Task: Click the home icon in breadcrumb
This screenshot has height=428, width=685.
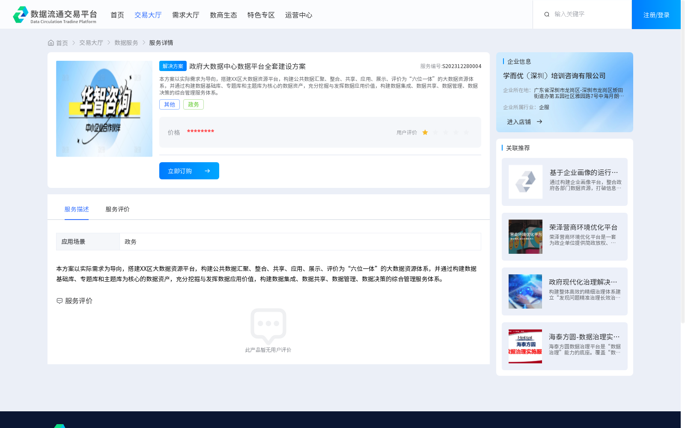Action: 51,43
